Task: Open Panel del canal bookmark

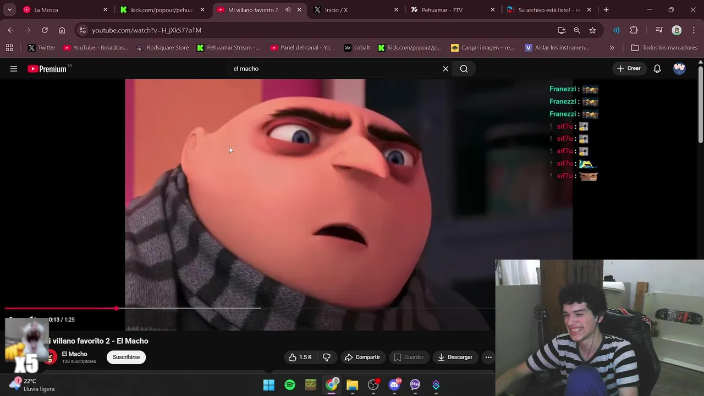Action: (x=302, y=48)
